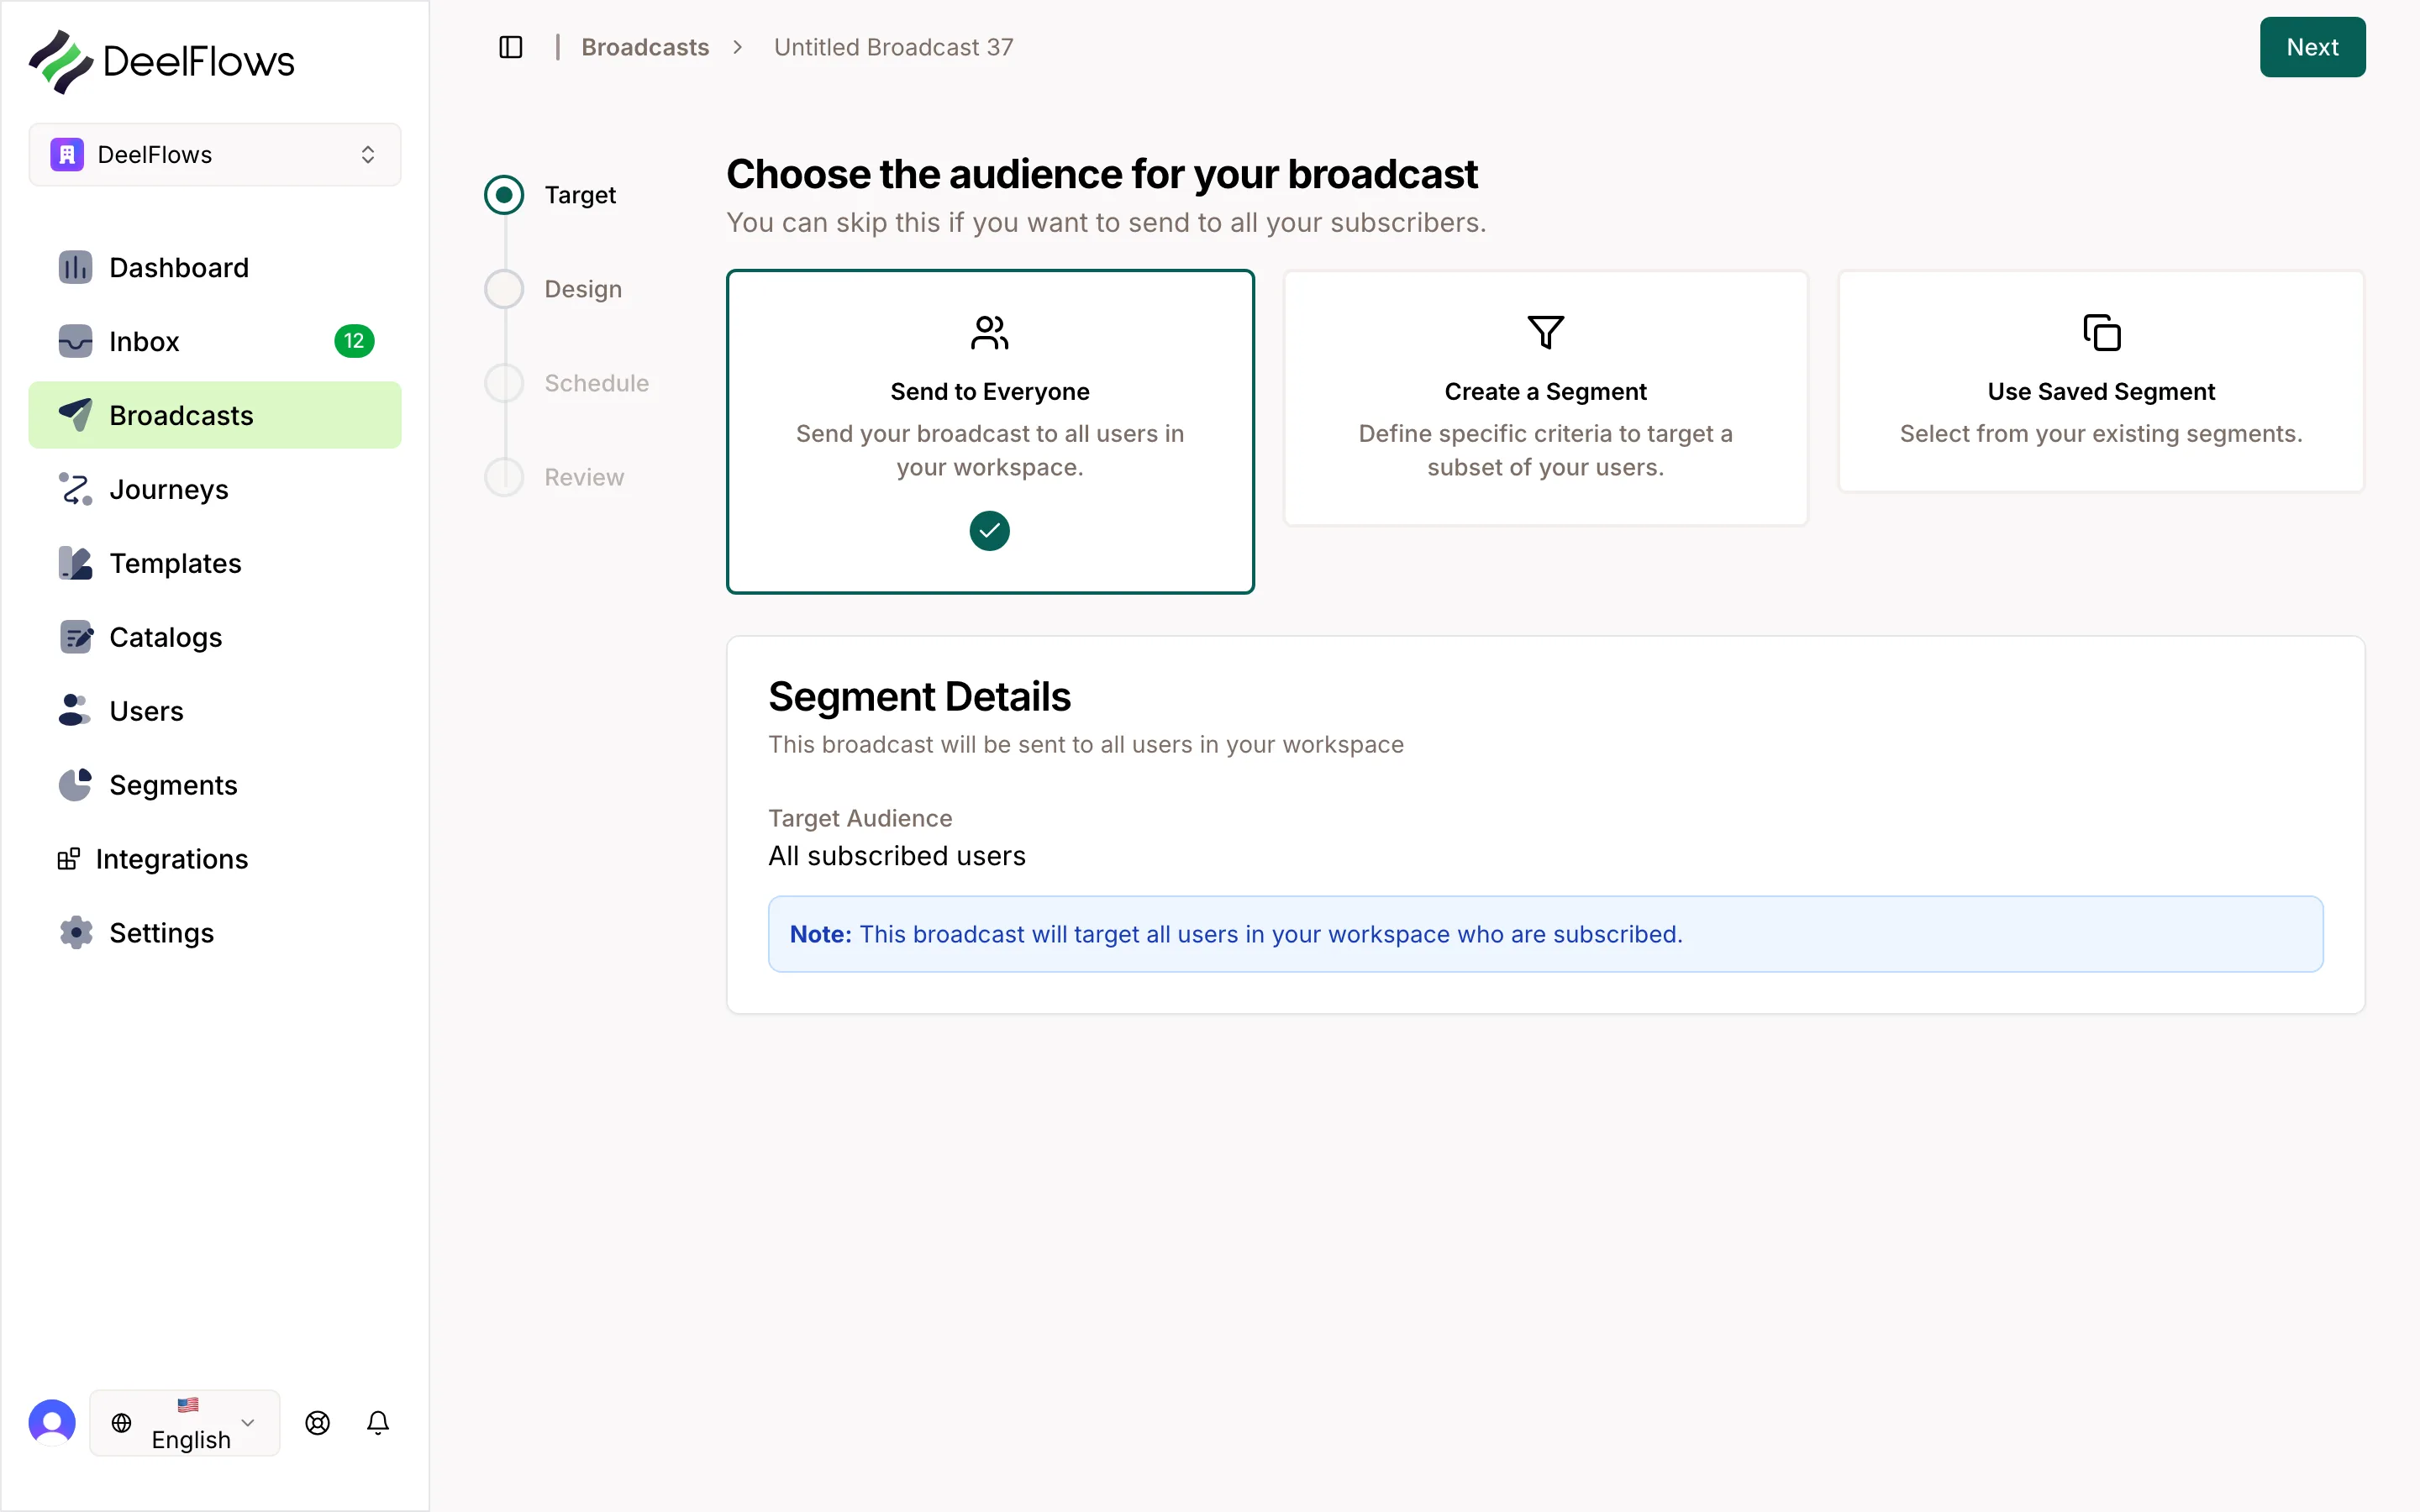Click the Send to Everyone users icon

coord(990,332)
